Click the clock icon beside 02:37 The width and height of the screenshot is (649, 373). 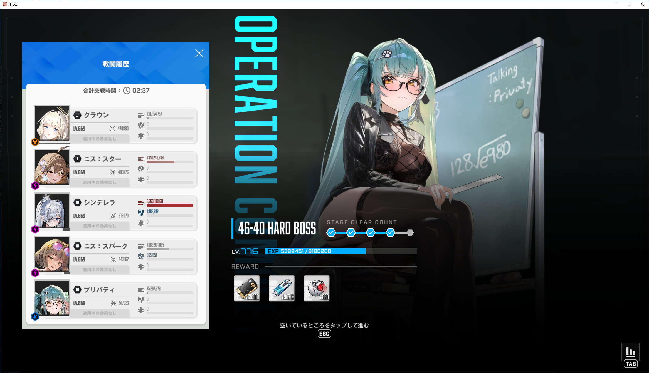coord(127,91)
